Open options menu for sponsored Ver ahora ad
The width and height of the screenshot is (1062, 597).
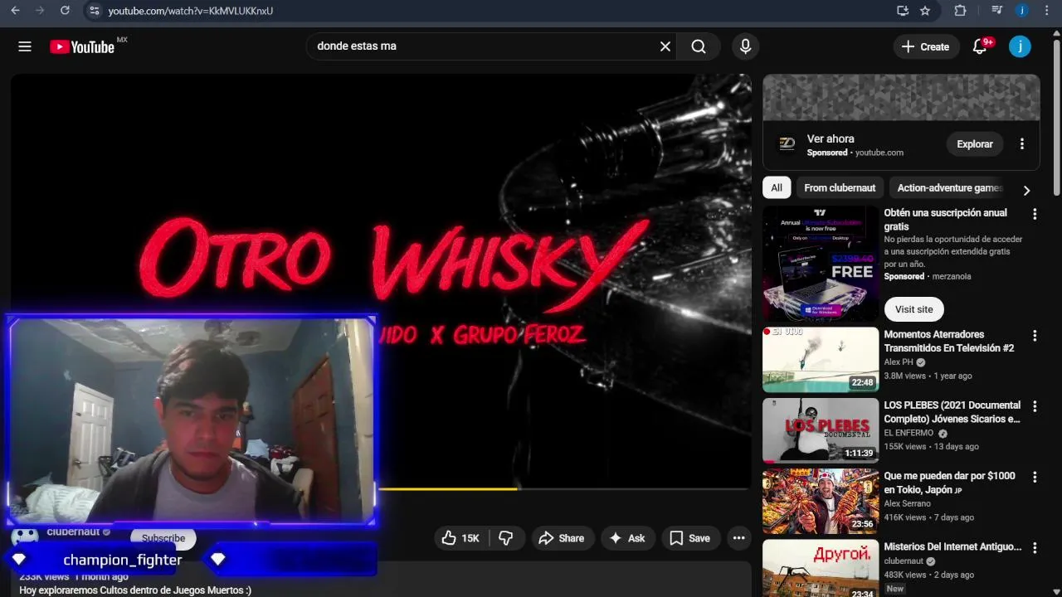(1022, 144)
